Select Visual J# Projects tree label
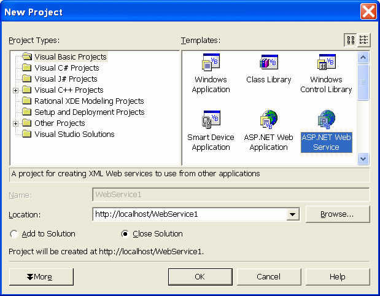 [x=66, y=79]
